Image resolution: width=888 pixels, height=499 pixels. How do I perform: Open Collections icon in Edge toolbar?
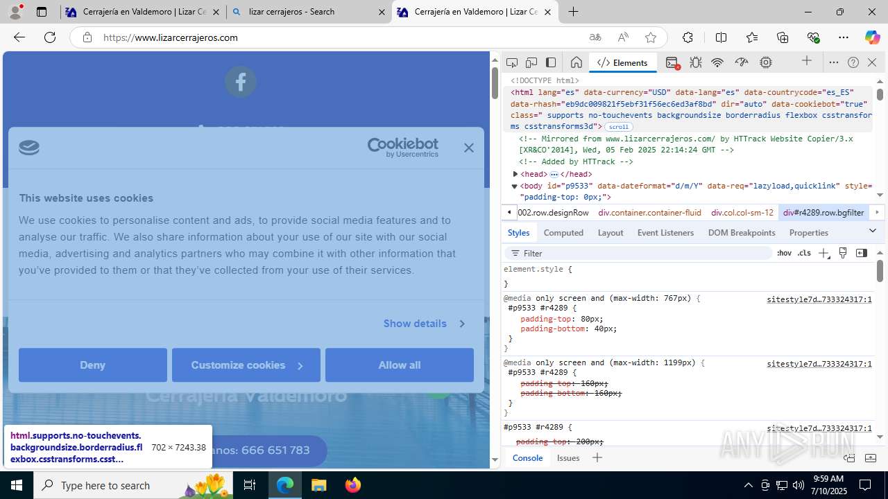783,37
